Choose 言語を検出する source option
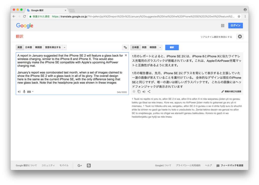The image size is (259, 185). [53, 47]
